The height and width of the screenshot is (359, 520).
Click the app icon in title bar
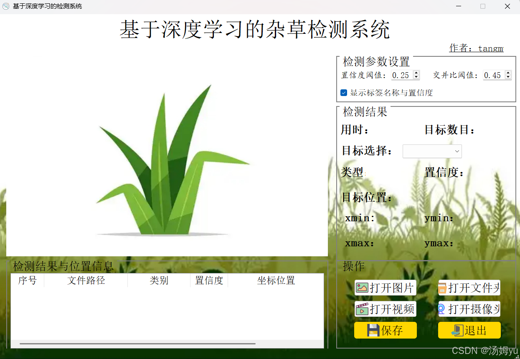[6, 6]
